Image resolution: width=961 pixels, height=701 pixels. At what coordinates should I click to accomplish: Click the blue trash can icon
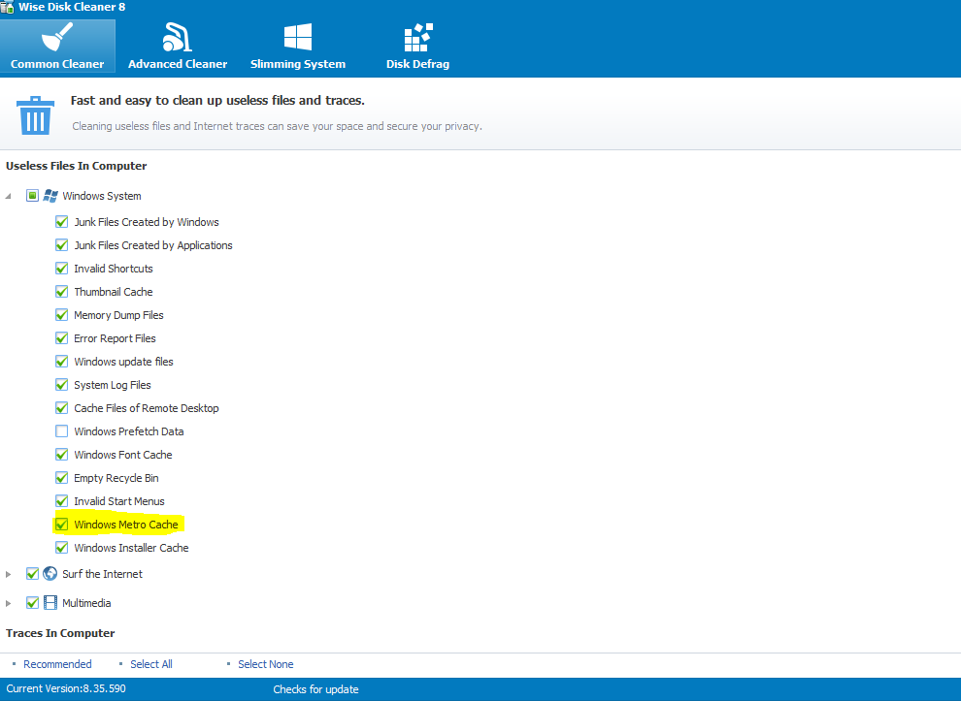coord(36,114)
